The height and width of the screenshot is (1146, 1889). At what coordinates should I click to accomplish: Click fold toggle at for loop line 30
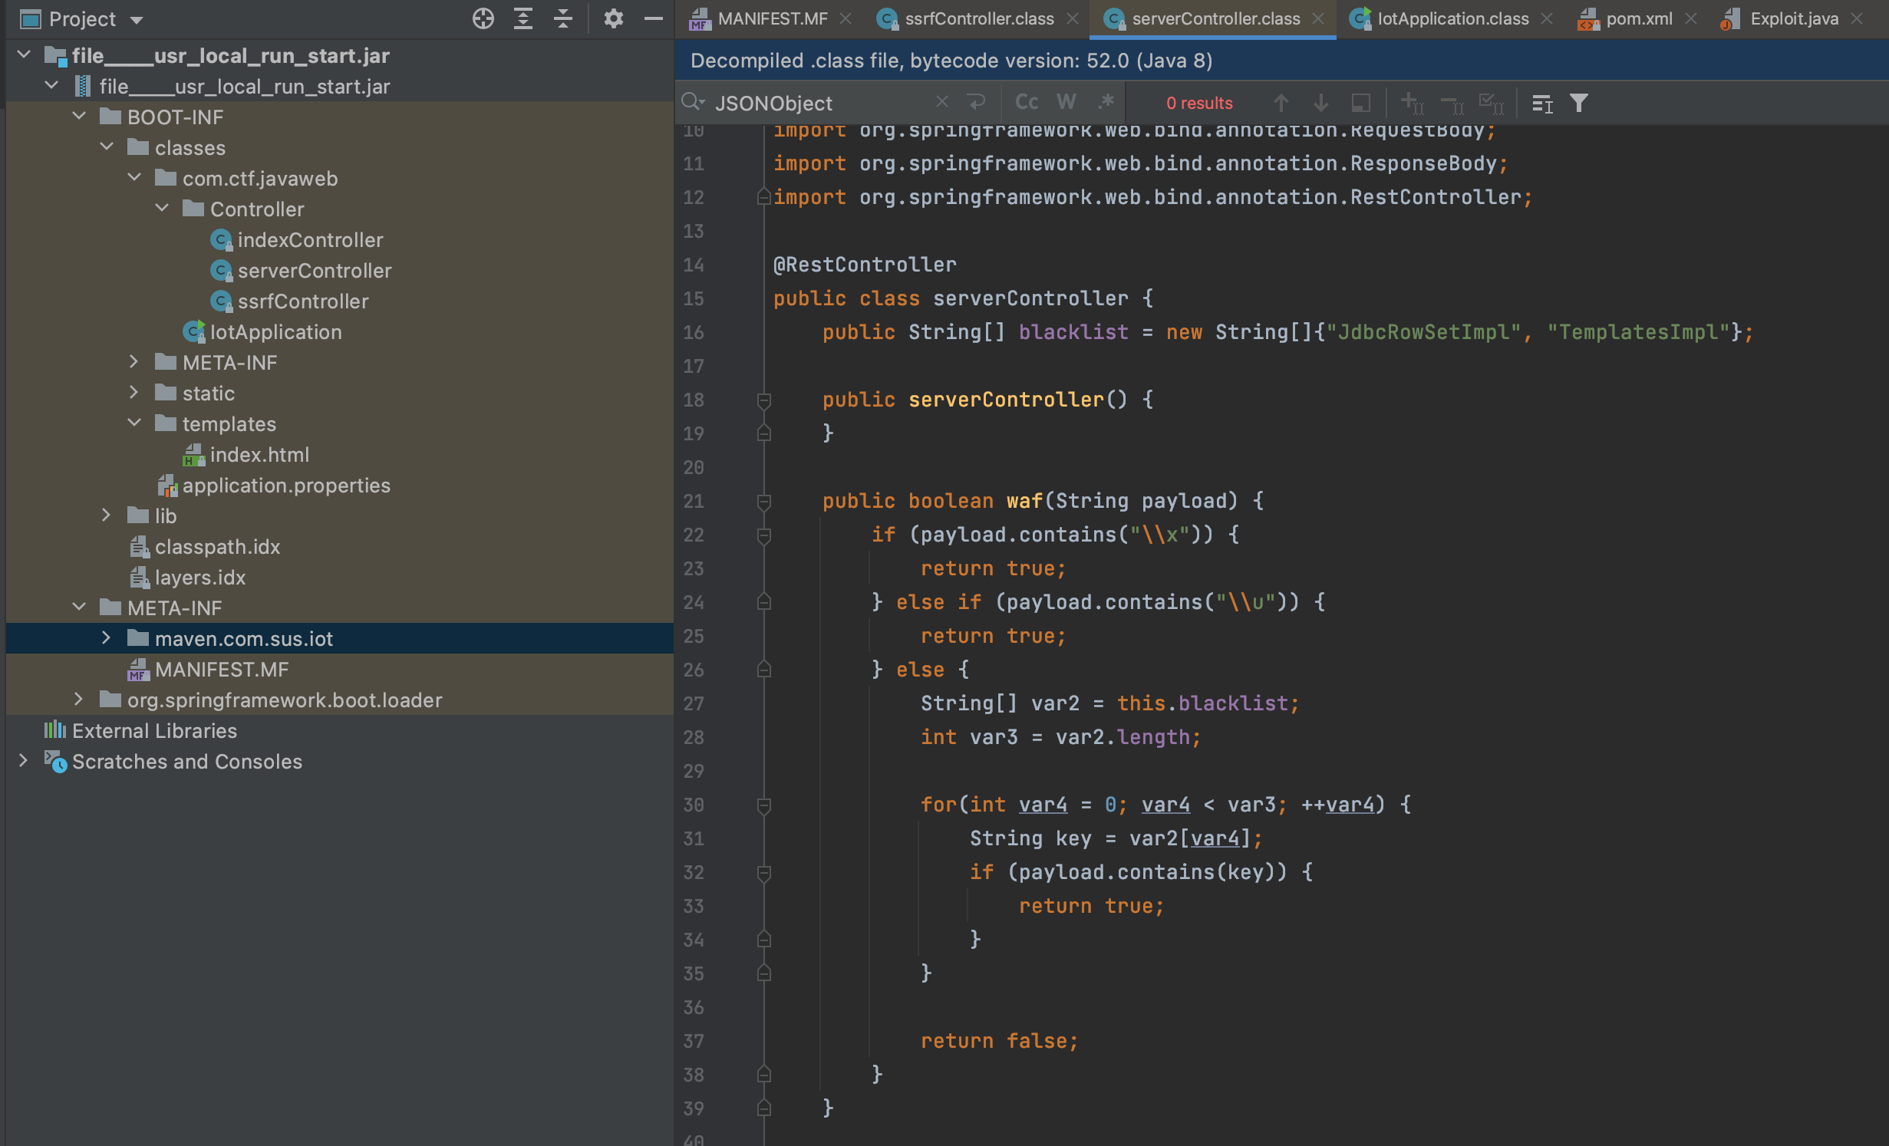(x=763, y=805)
